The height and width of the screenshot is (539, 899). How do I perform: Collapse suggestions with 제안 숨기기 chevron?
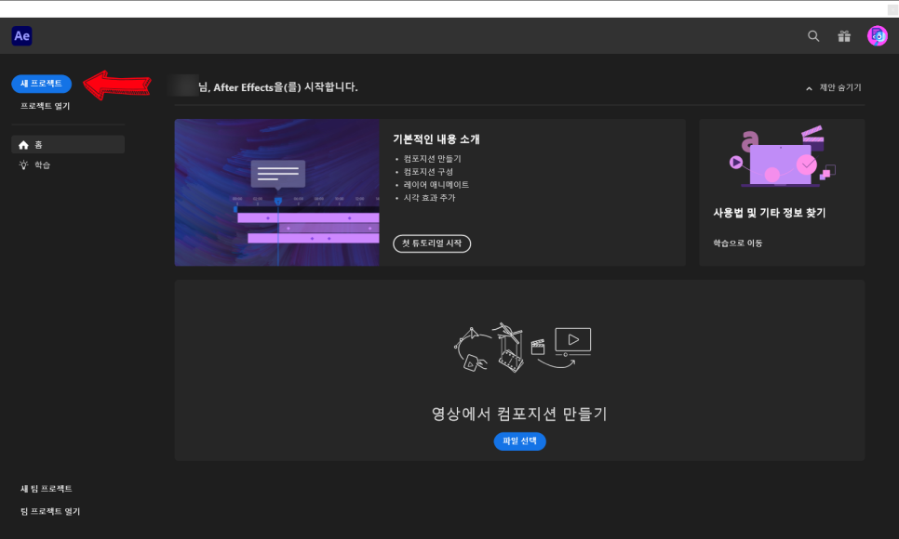(810, 88)
